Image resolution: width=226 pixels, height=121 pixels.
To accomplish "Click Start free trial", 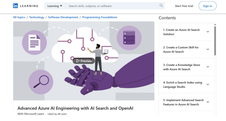I will tap(184, 6).
